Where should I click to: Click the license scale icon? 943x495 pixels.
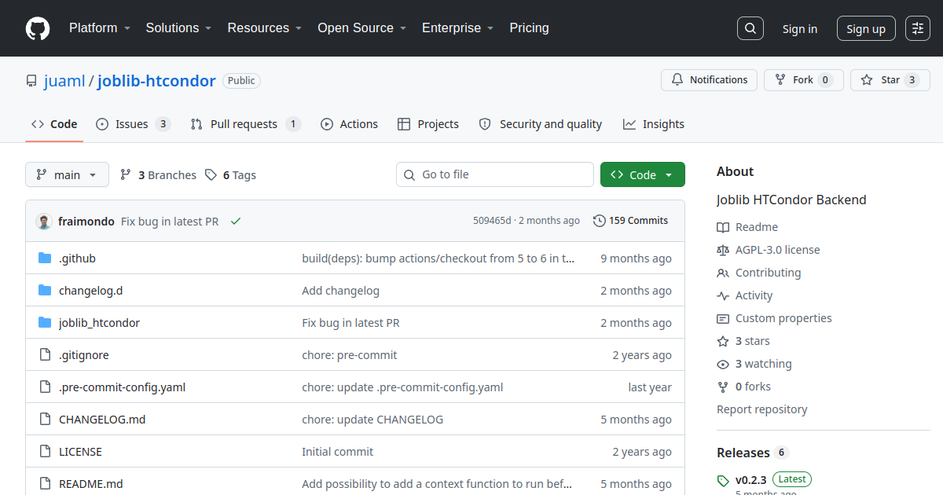coord(723,250)
